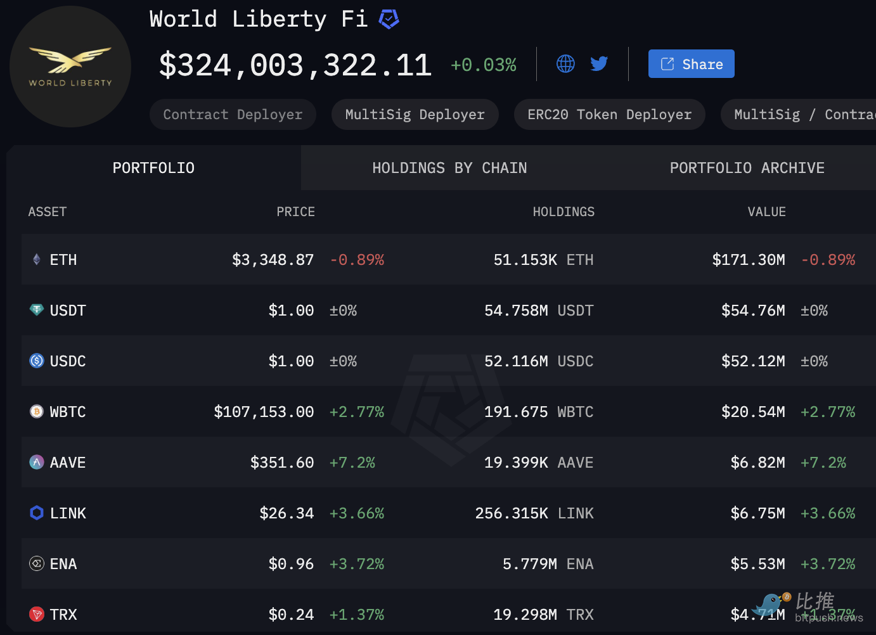Image resolution: width=876 pixels, height=635 pixels.
Task: Open the Twitter bird icon
Action: (599, 63)
